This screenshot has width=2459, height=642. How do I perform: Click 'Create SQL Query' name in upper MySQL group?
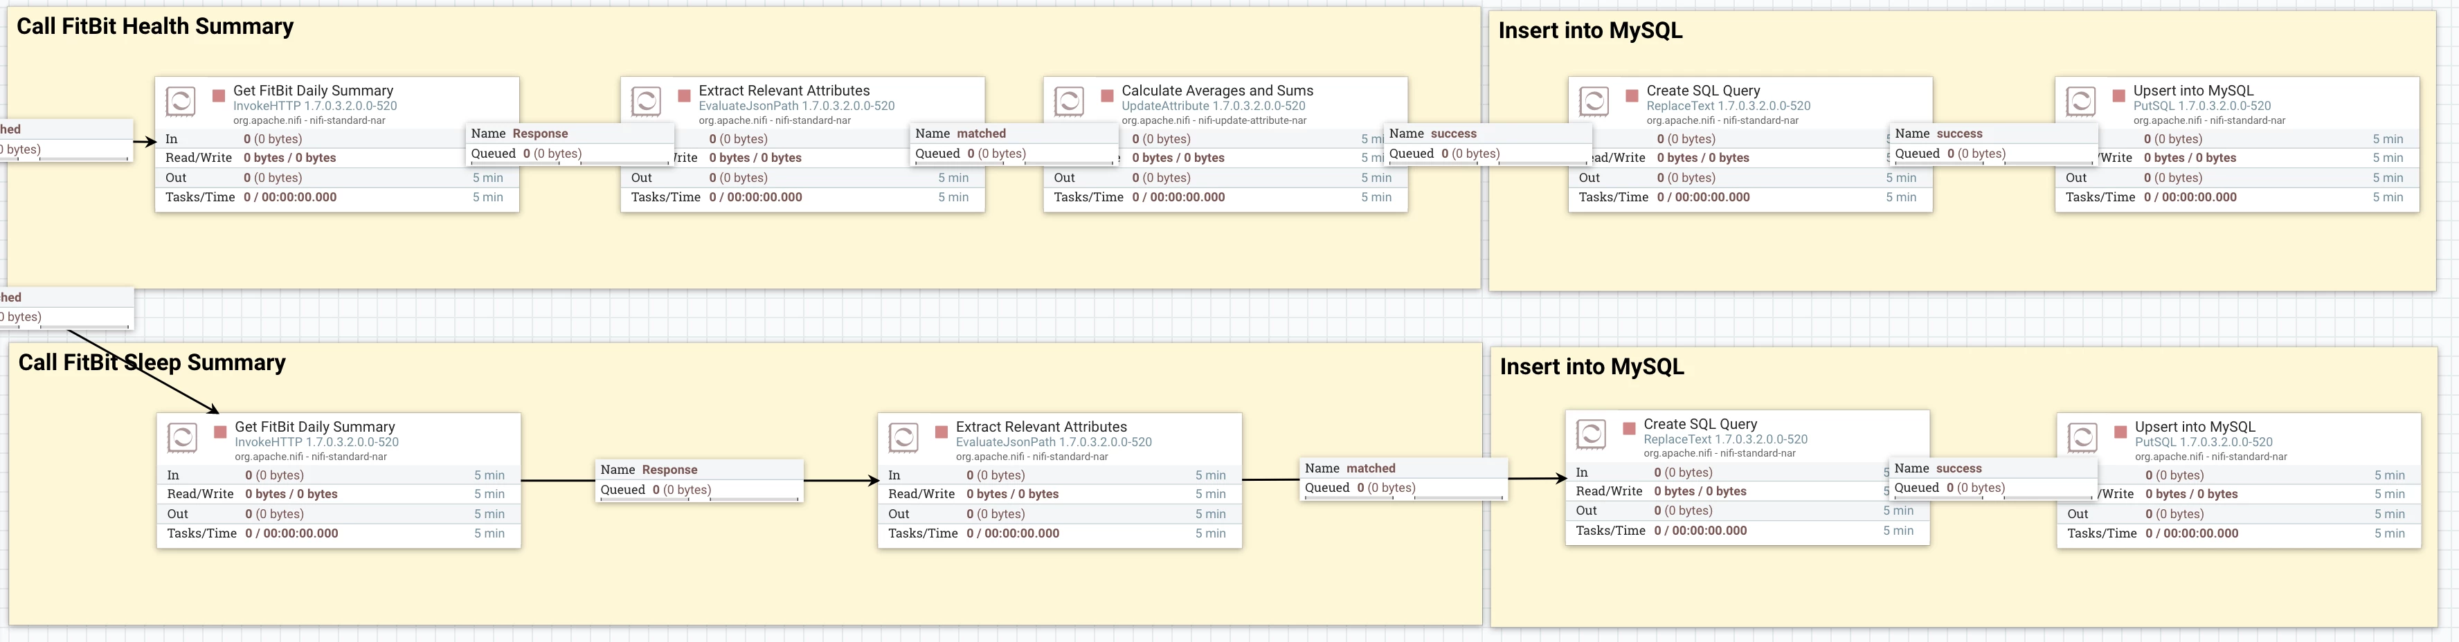(x=1703, y=91)
